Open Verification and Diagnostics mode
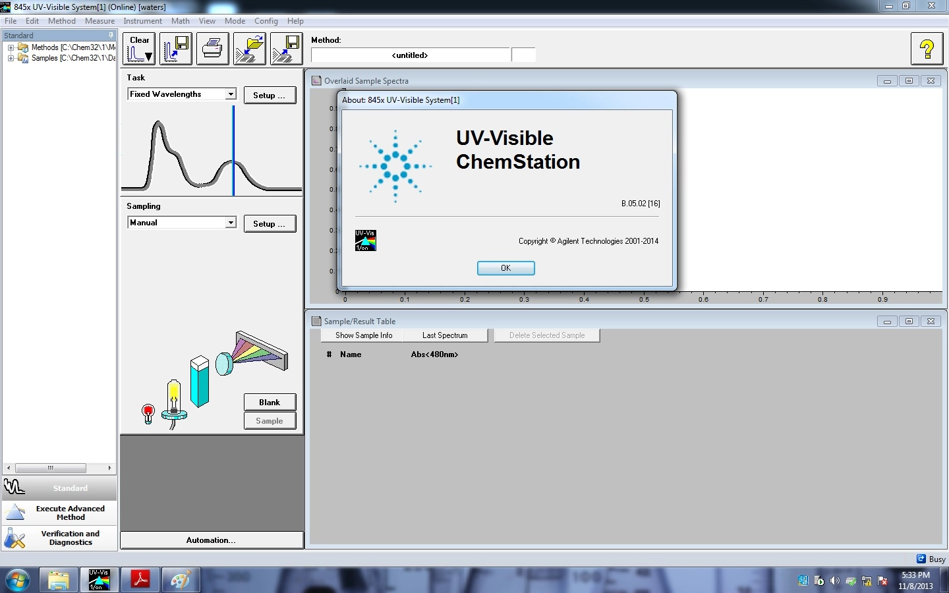The image size is (949, 593). pos(59,538)
